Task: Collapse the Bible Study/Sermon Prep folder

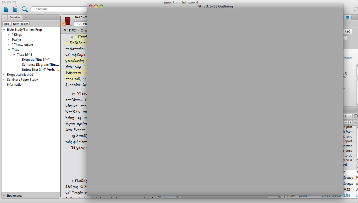Action: tap(4, 29)
